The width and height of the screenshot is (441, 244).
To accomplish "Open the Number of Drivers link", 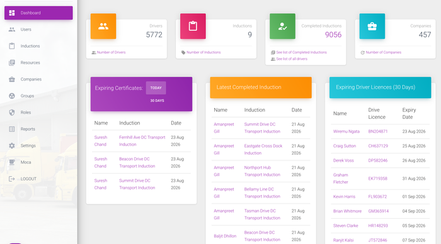I will (x=112, y=52).
